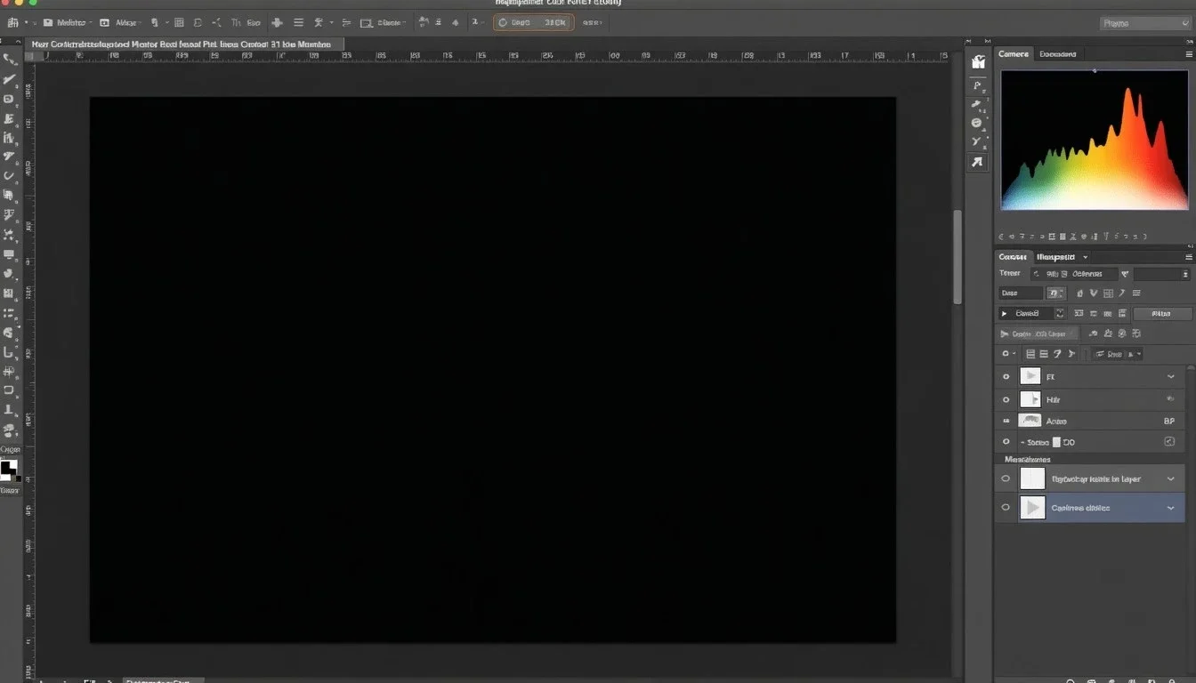Select the diagonal brush tool in the left toolbox
This screenshot has width=1196, height=683.
click(10, 79)
